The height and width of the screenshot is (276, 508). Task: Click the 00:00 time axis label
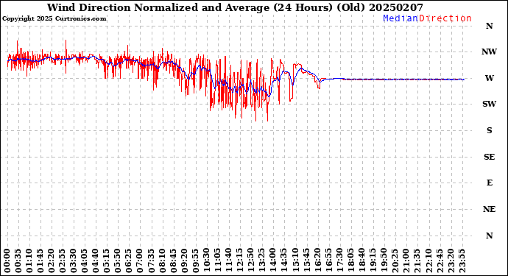click(x=7, y=261)
